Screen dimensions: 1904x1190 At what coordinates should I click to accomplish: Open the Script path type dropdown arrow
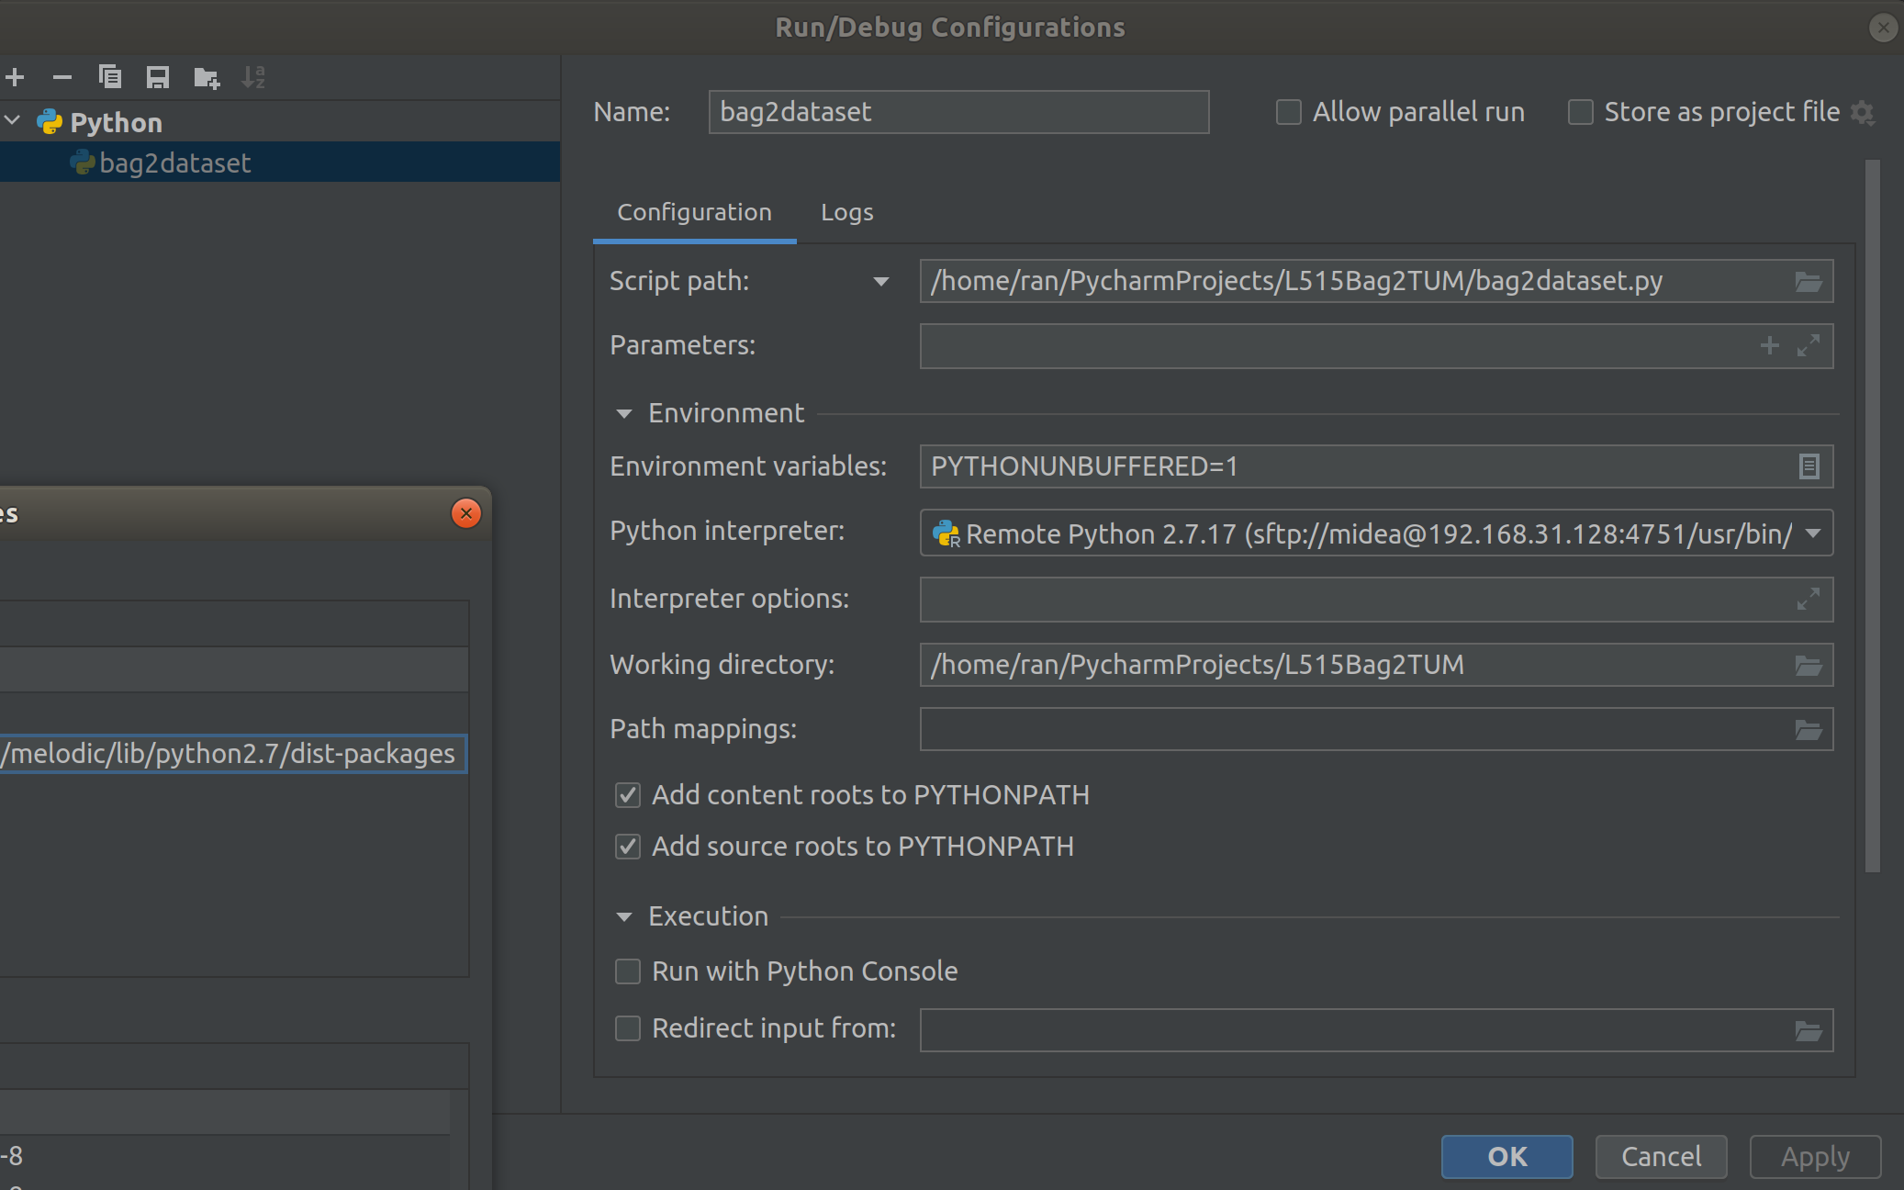coord(880,282)
